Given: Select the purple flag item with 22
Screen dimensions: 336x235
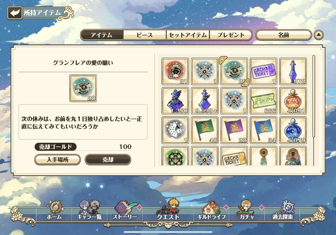Looking at the screenshot, I should pos(234,130).
